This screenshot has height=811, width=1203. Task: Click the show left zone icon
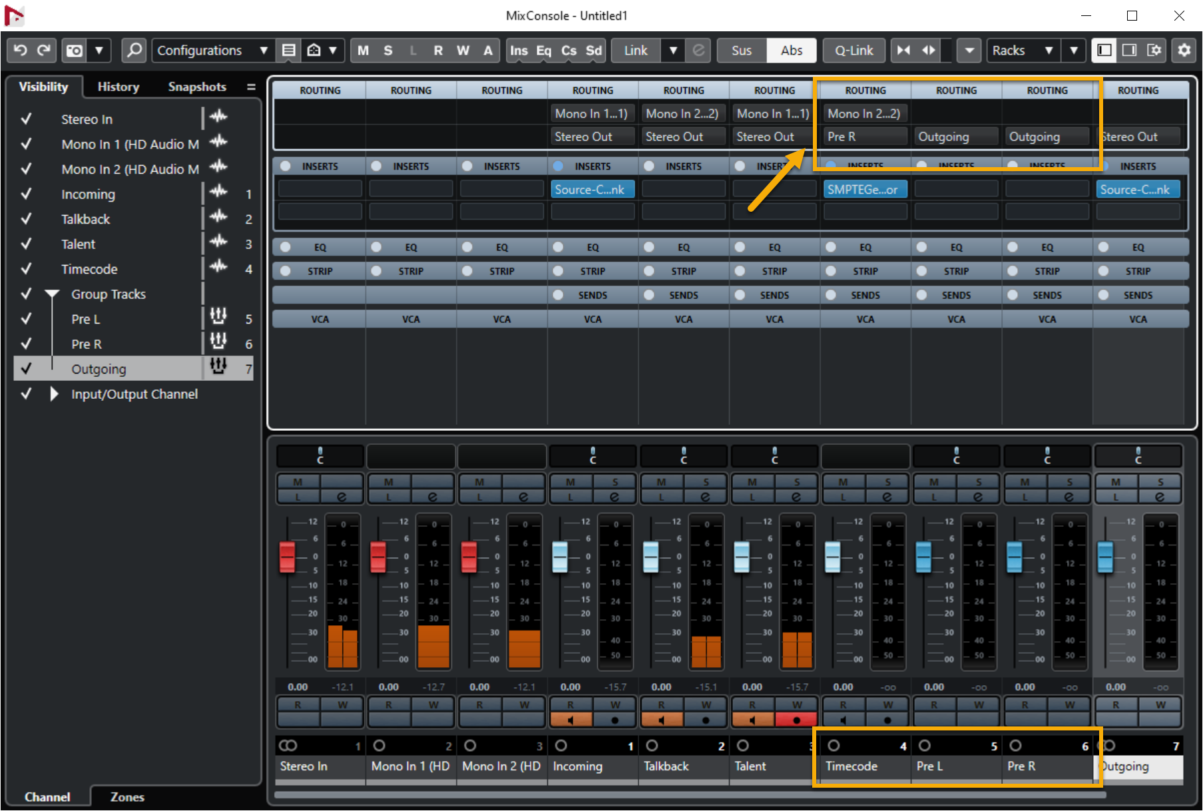[1104, 51]
